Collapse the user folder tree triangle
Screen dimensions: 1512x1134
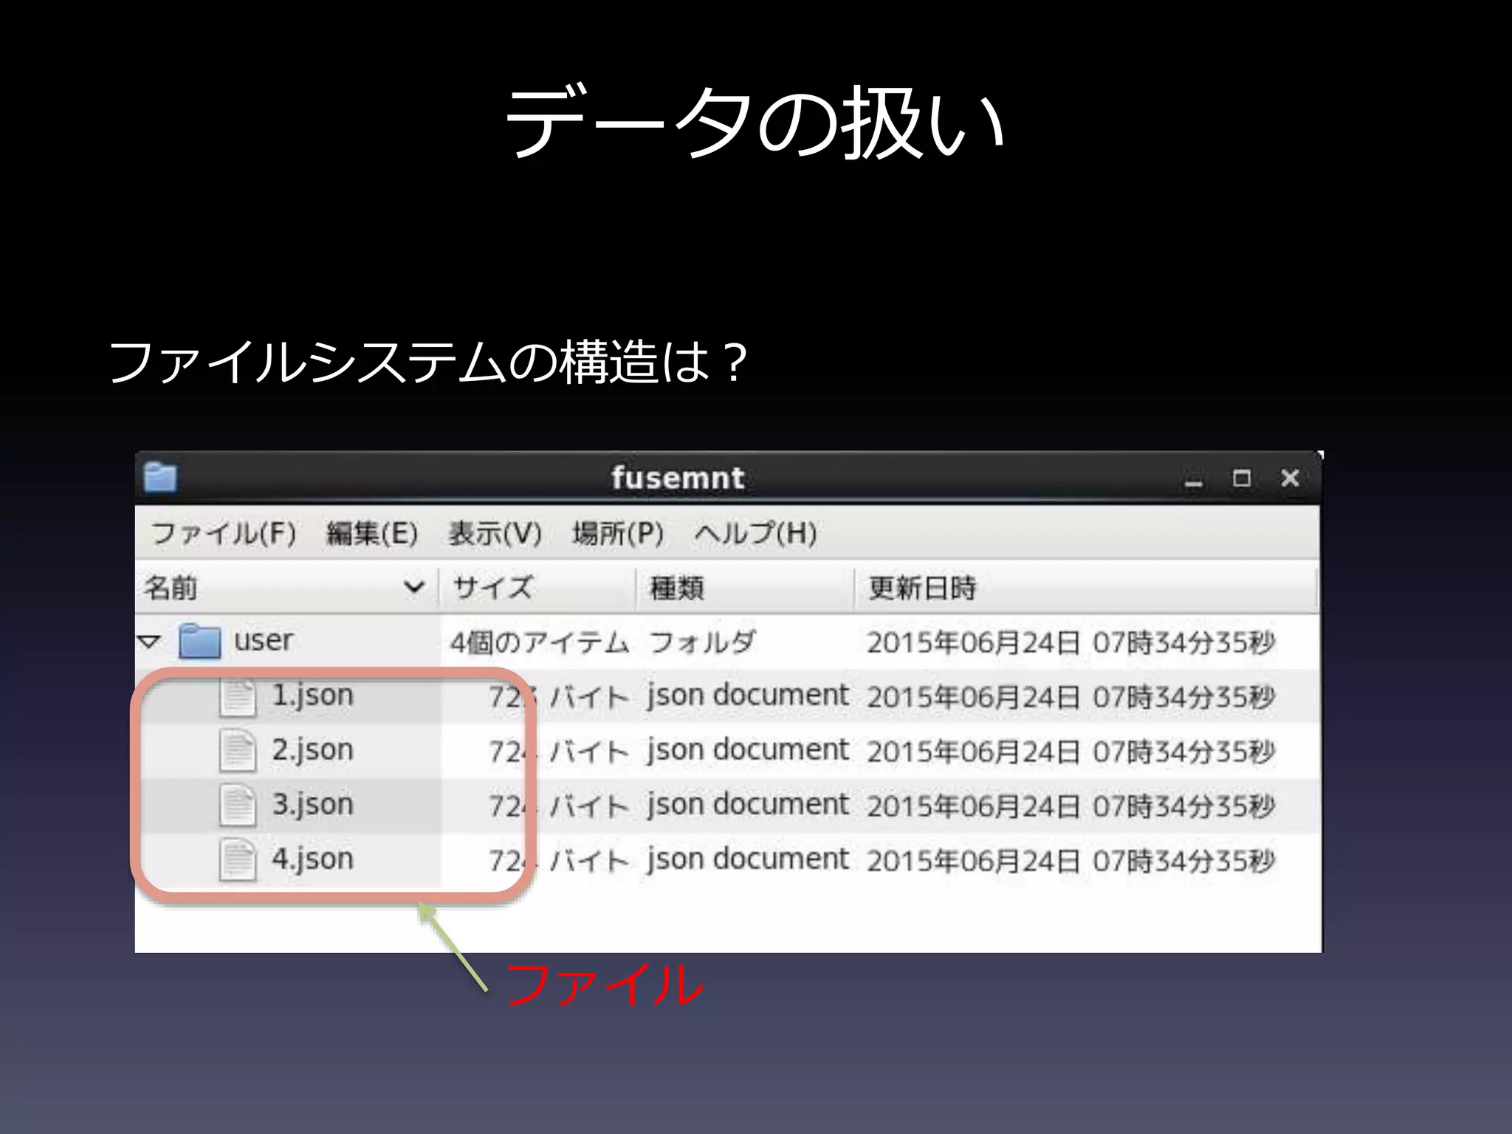[148, 642]
